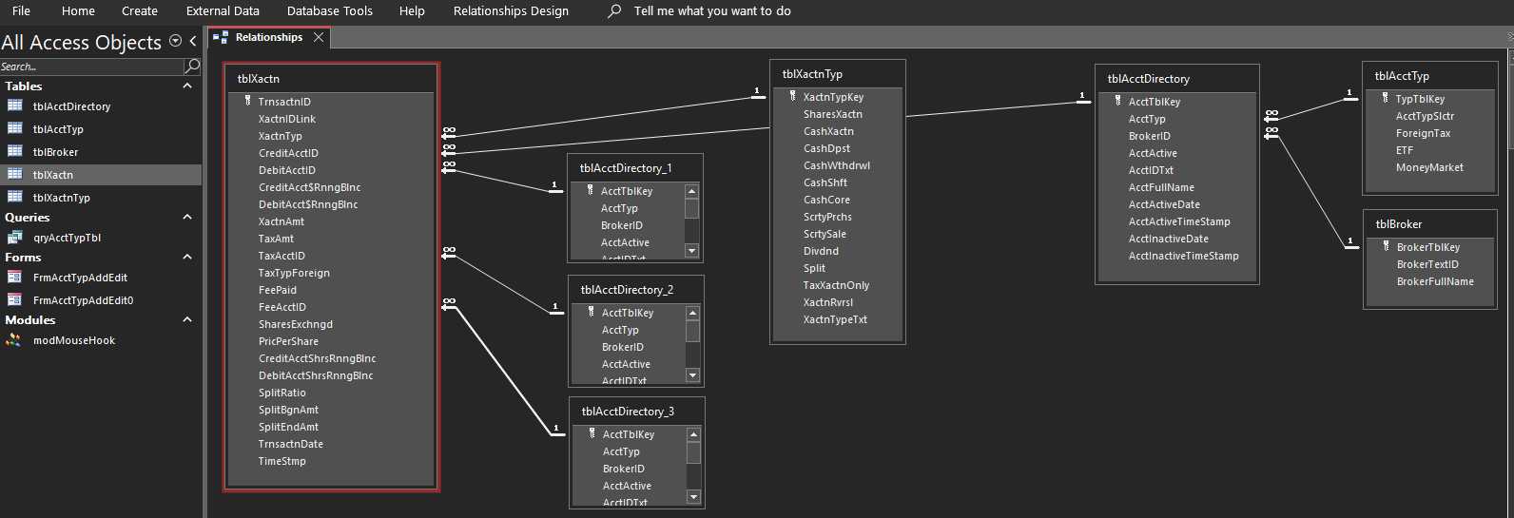The image size is (1514, 518).
Task: Collapse the Tables group
Action: tap(187, 86)
